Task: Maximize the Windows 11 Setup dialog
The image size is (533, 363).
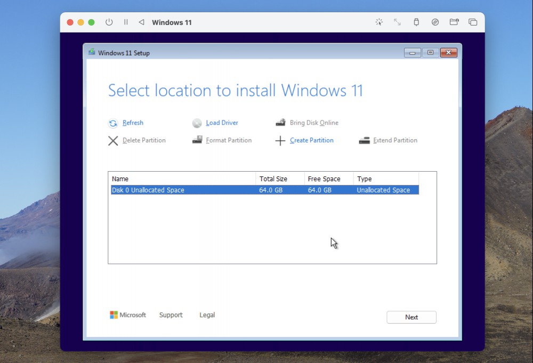Action: coord(430,53)
